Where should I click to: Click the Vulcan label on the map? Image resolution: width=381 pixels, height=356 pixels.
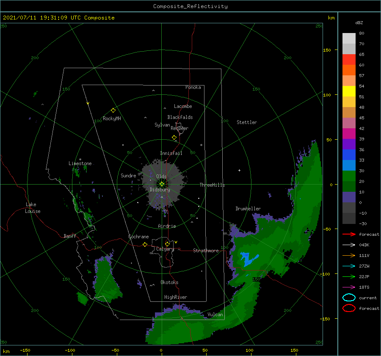pos(215,315)
